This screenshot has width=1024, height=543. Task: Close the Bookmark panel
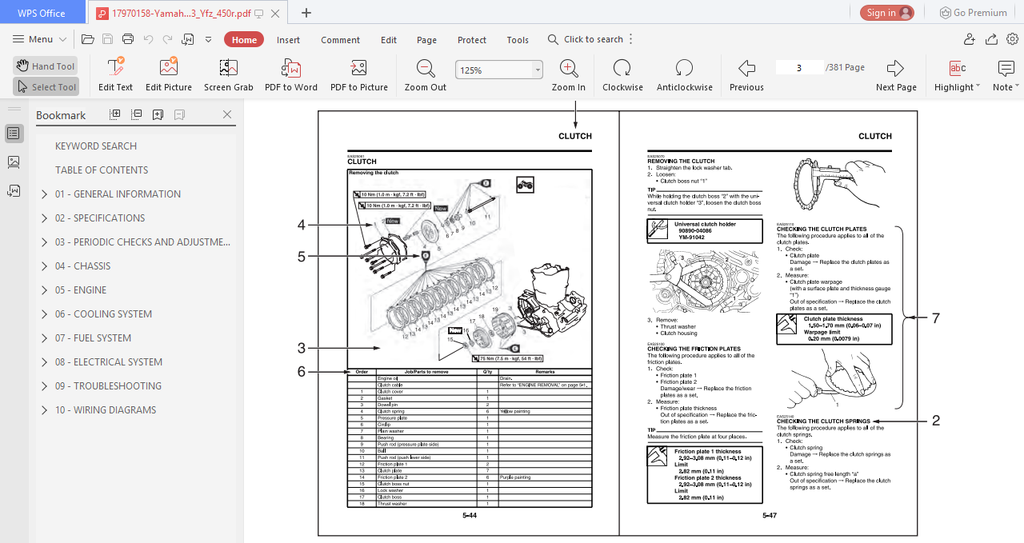[x=227, y=114]
